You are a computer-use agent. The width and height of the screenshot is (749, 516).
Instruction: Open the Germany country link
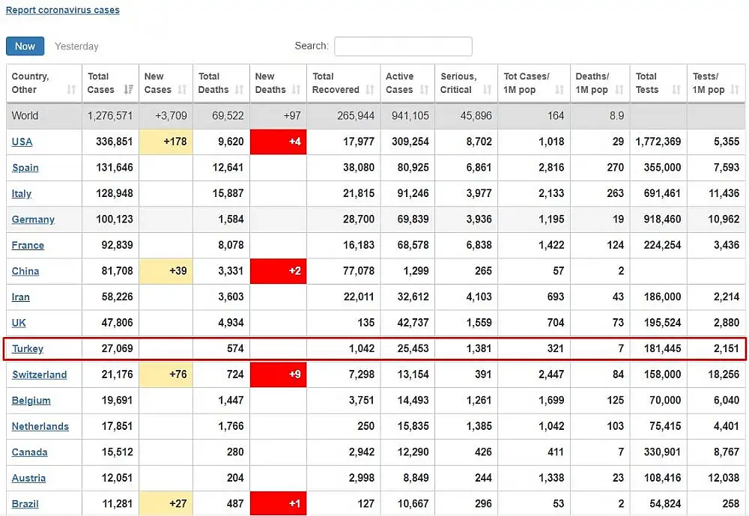(33, 219)
